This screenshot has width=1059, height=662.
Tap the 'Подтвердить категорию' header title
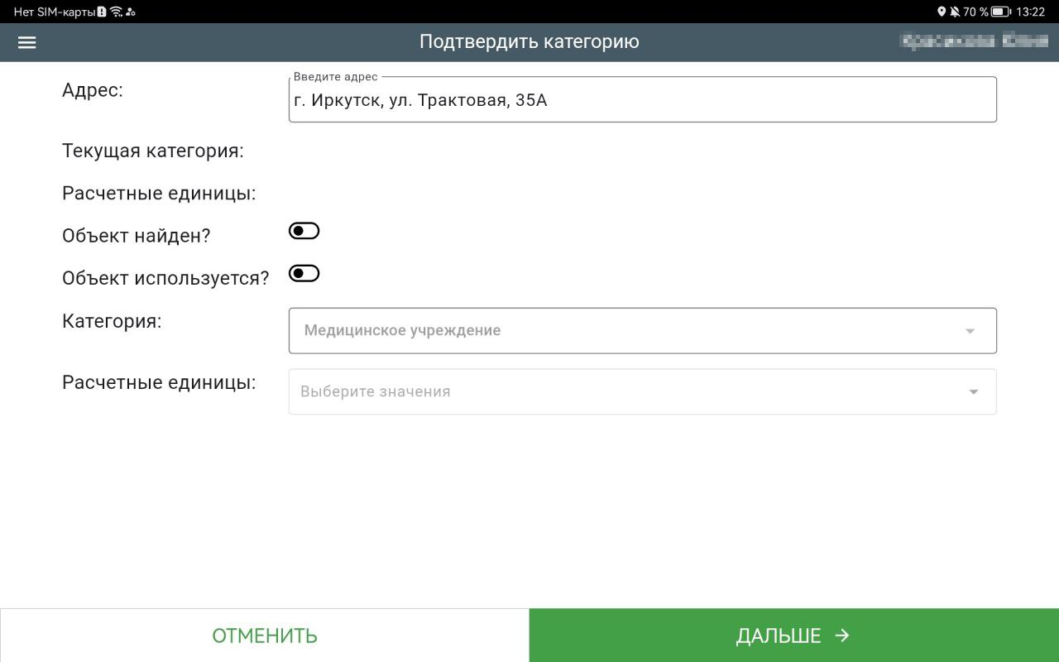click(529, 41)
